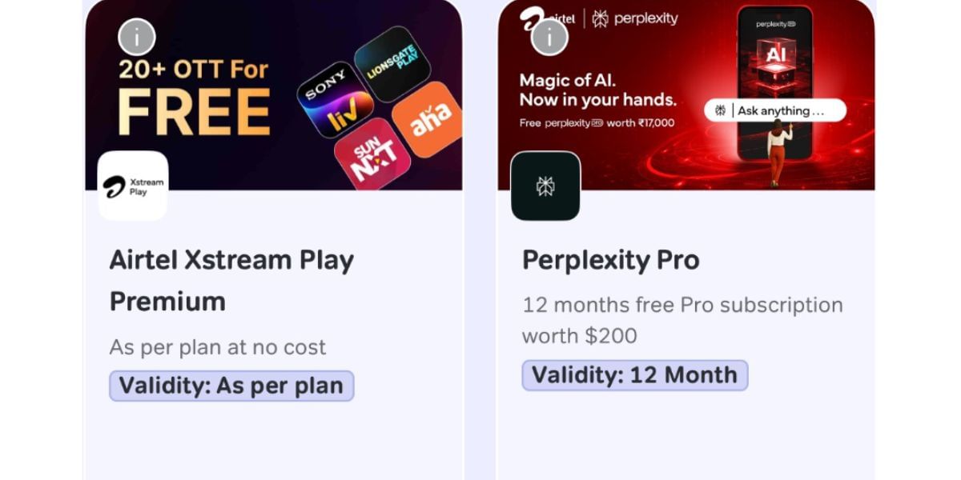Click the info icon on Xstream banner
The width and height of the screenshot is (961, 480).
(137, 37)
